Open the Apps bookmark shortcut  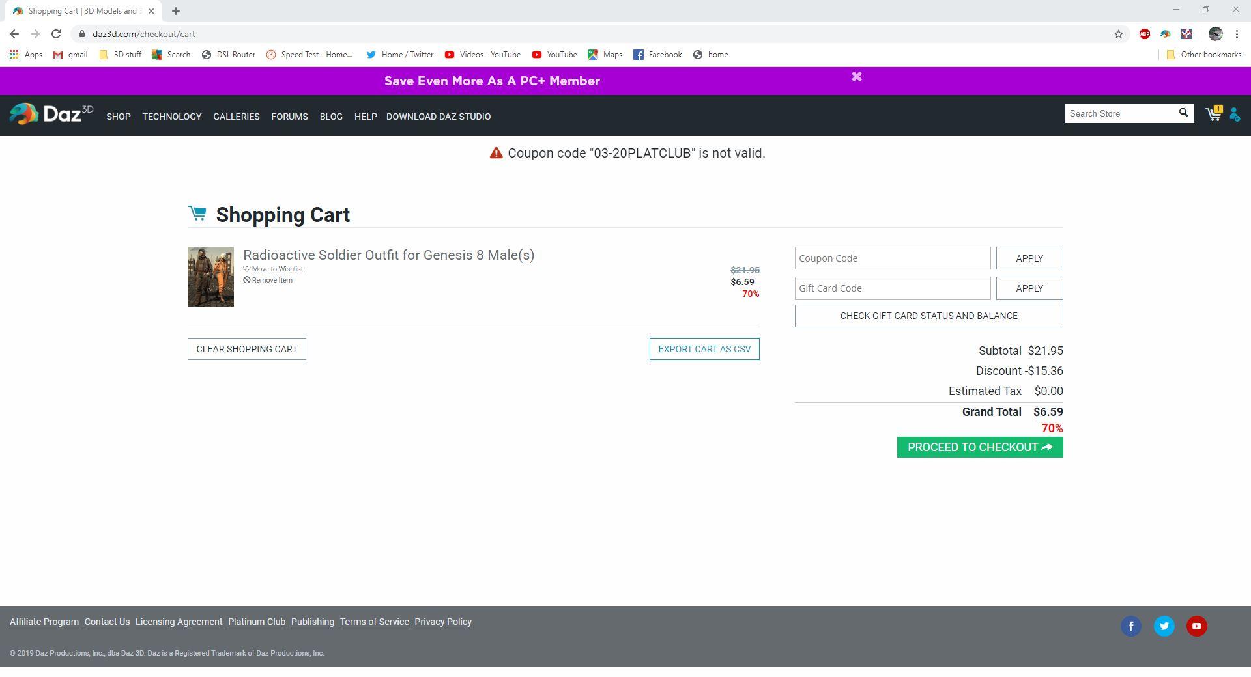(x=26, y=55)
